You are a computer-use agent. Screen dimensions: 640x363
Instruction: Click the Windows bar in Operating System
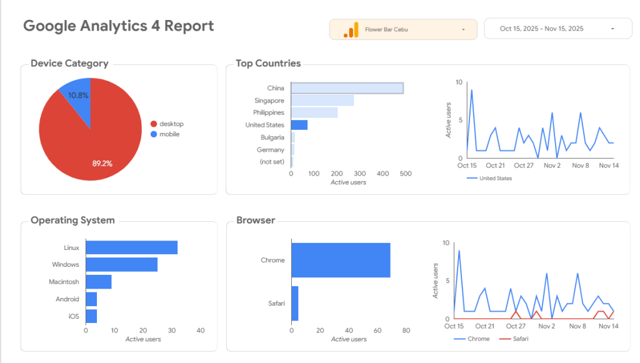pos(121,265)
